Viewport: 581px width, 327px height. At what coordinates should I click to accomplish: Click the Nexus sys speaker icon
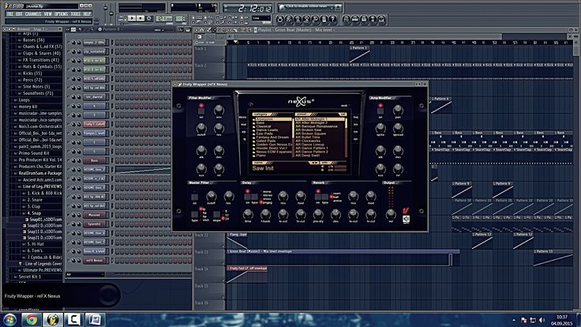[406, 219]
